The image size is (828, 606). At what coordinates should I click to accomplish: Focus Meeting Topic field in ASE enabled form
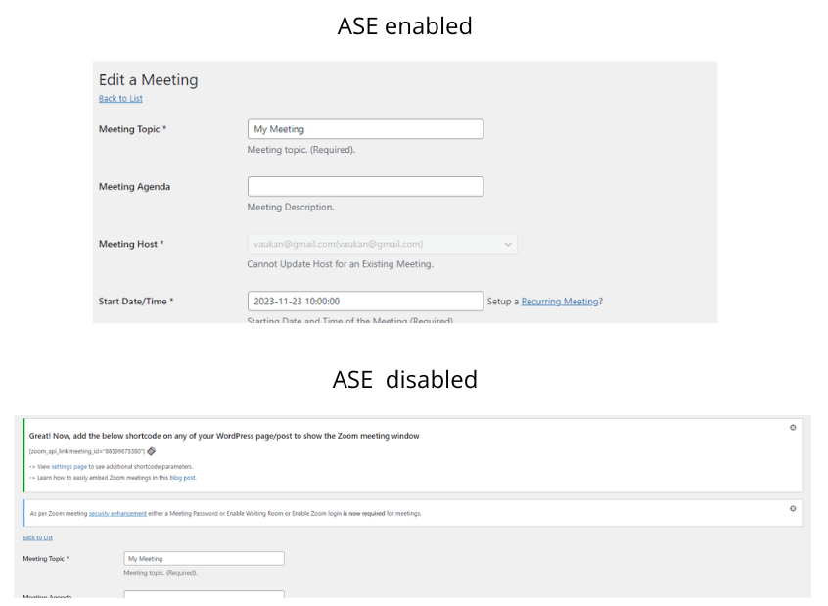(x=365, y=129)
